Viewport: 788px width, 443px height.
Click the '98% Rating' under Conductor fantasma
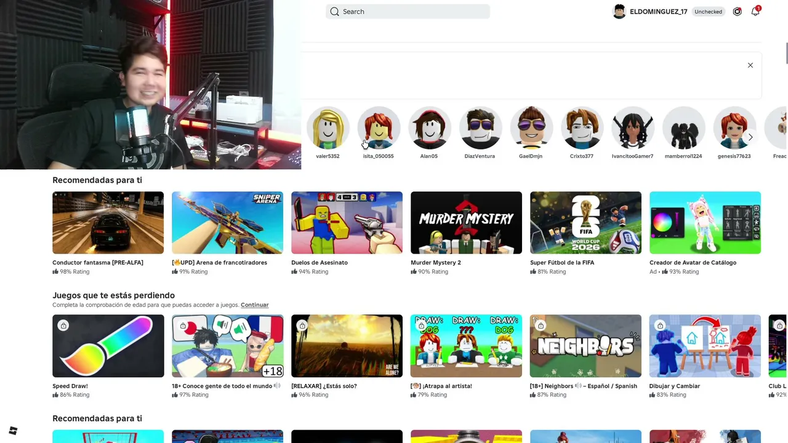pyautogui.click(x=74, y=272)
